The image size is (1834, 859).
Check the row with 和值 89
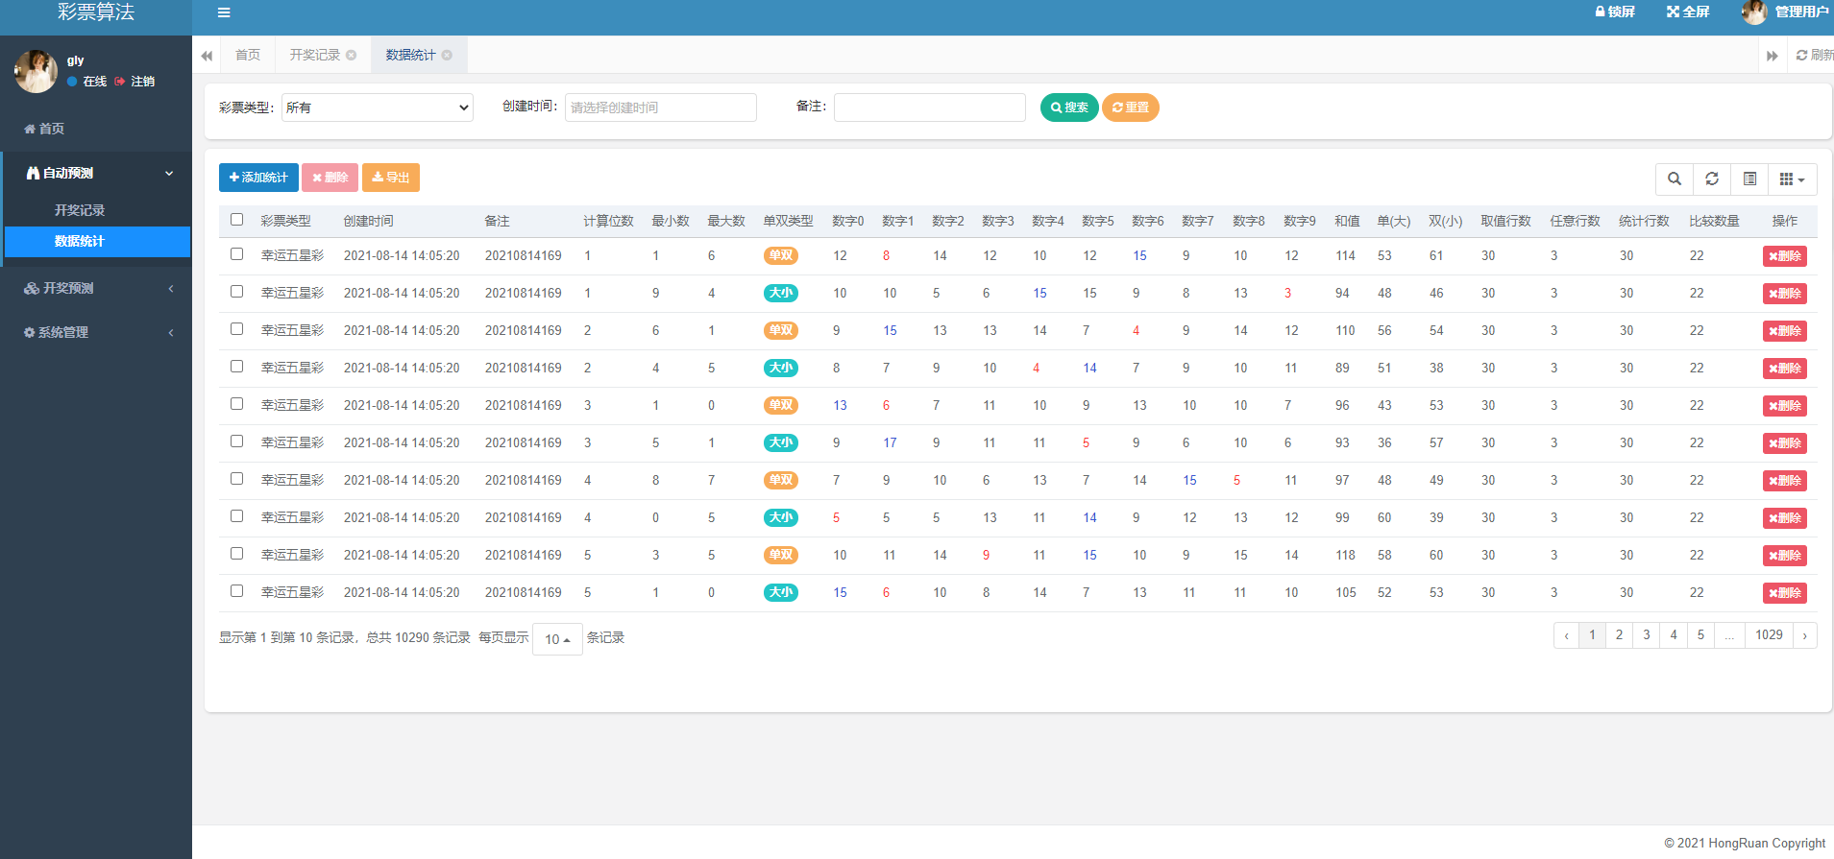[x=237, y=367]
